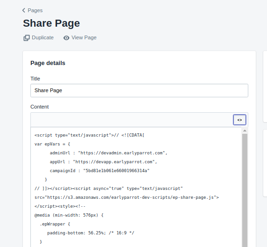Click the '.epWrapper {' line
The width and height of the screenshot is (267, 247).
pyautogui.click(x=55, y=224)
